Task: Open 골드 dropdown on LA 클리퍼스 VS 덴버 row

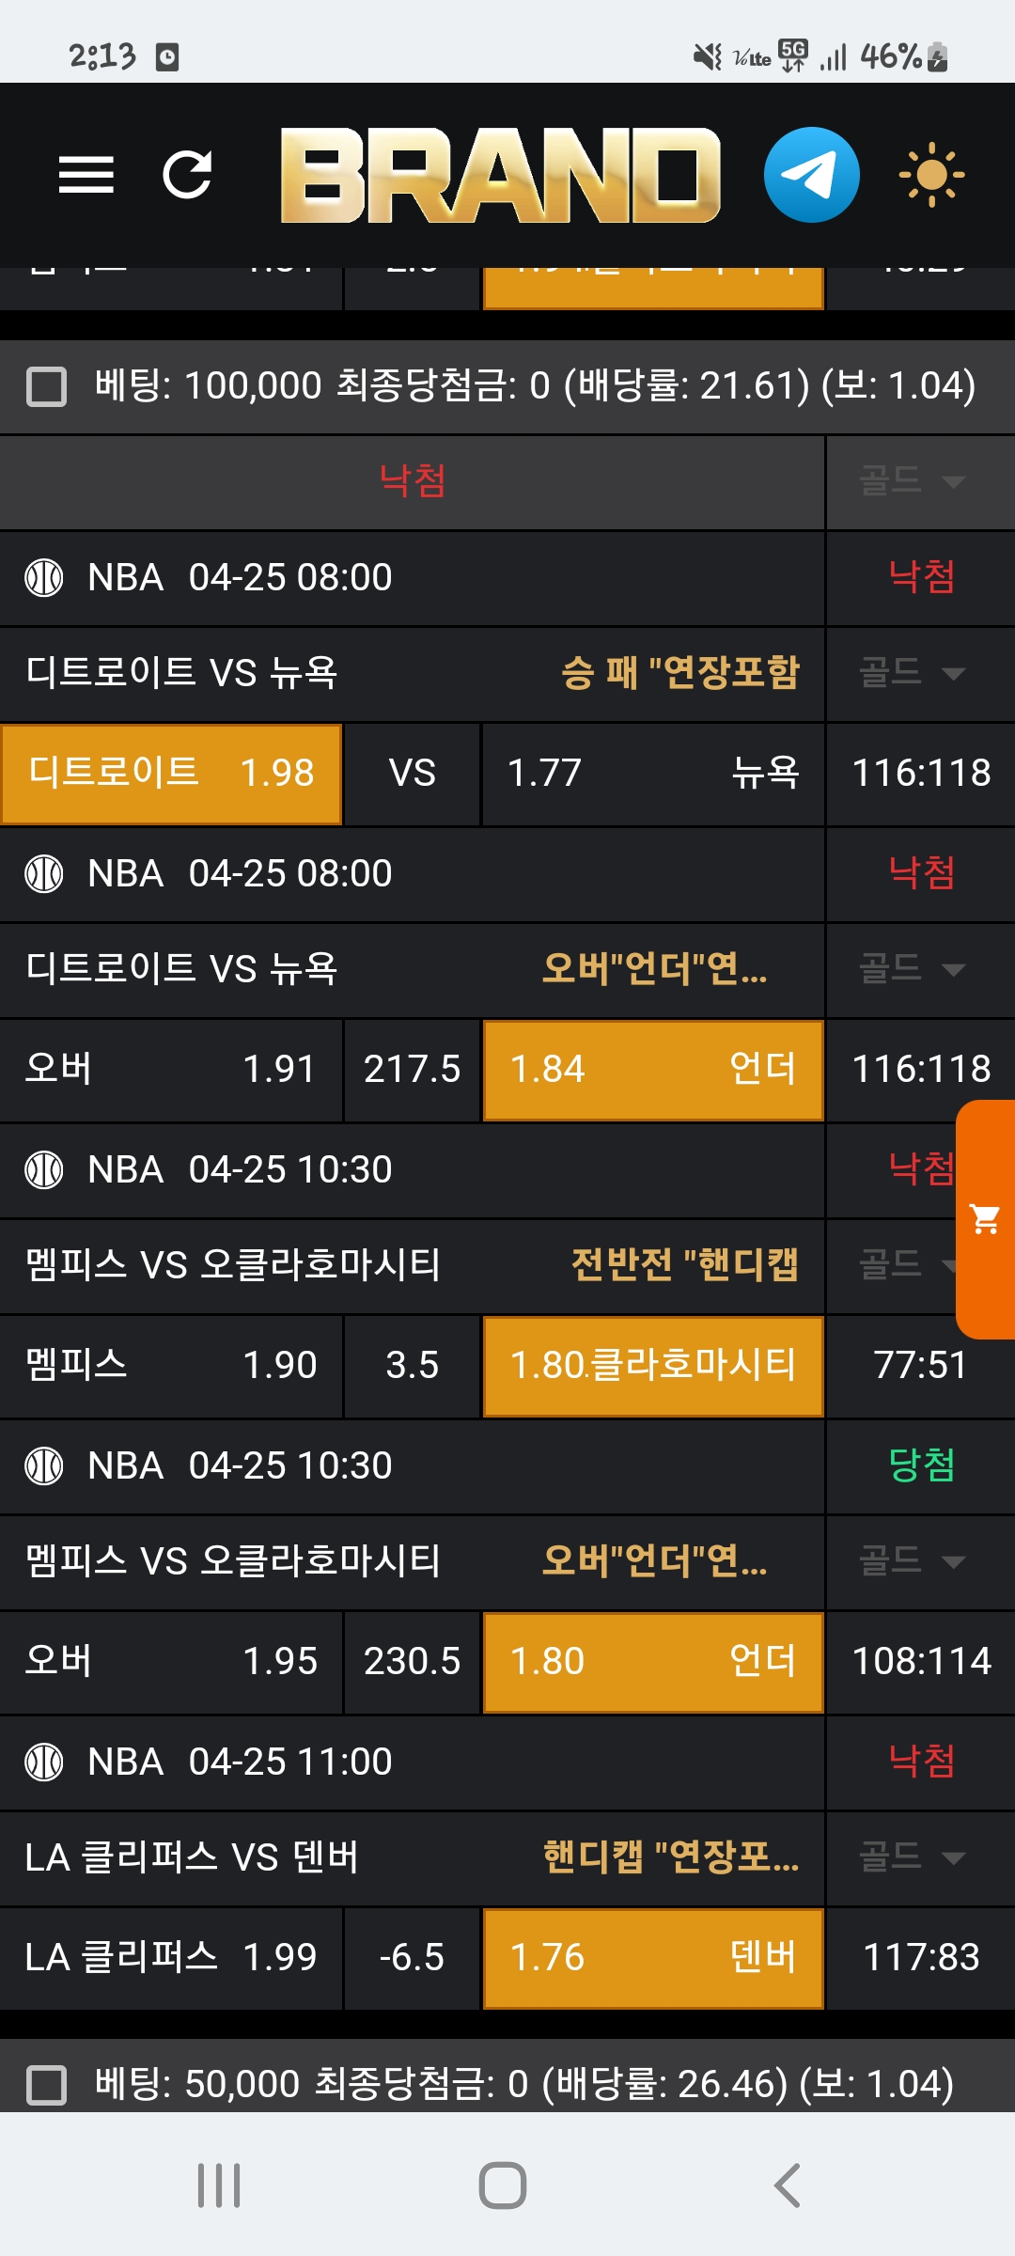Action: pos(912,1857)
